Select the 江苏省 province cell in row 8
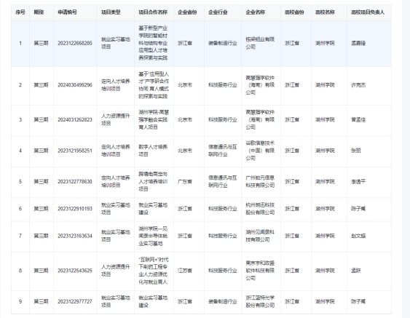Viewport: 410px width, 318px height. [185, 271]
